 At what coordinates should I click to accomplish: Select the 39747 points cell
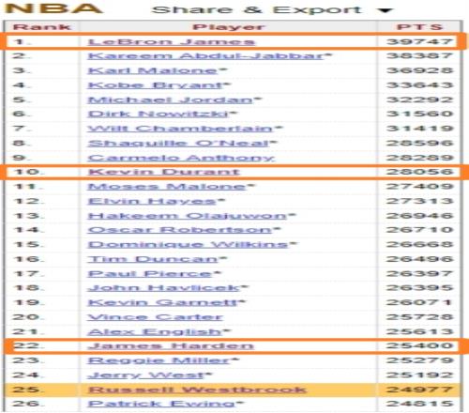(x=419, y=41)
